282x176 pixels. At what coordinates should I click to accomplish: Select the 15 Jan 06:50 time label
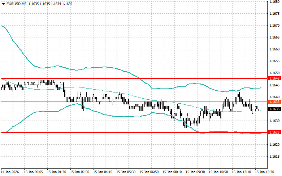click(x=149, y=172)
